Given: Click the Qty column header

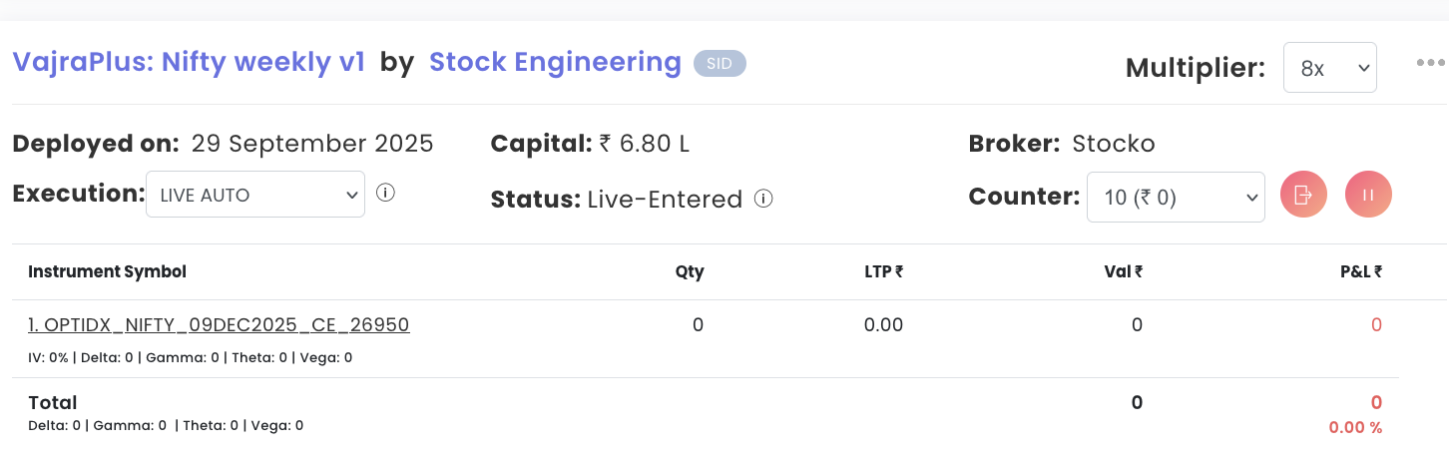Looking at the screenshot, I should pyautogui.click(x=690, y=271).
